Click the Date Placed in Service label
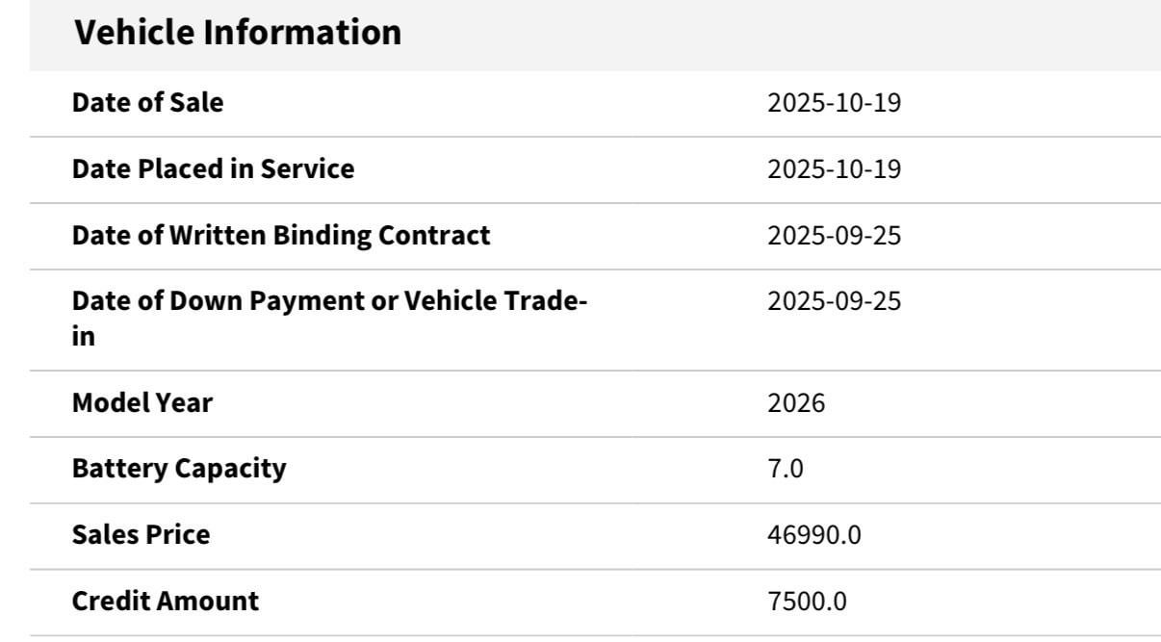This screenshot has height=642, width=1161. [213, 169]
